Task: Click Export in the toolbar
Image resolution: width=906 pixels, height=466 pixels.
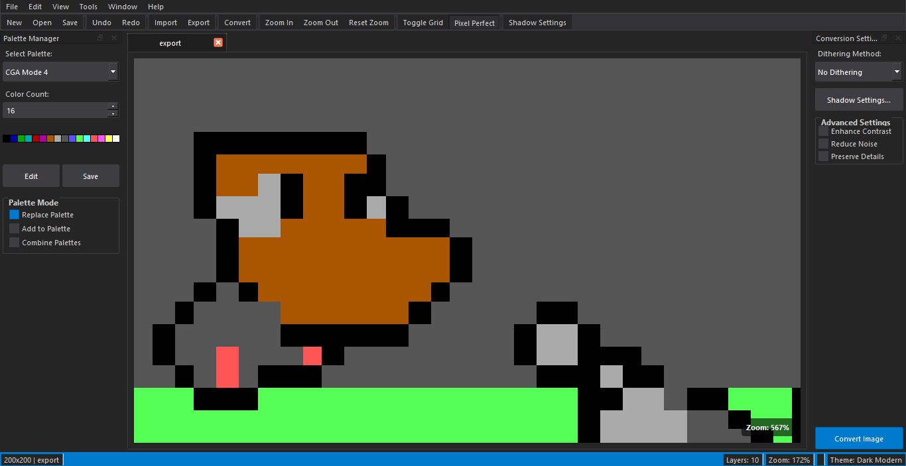Action: pos(198,23)
